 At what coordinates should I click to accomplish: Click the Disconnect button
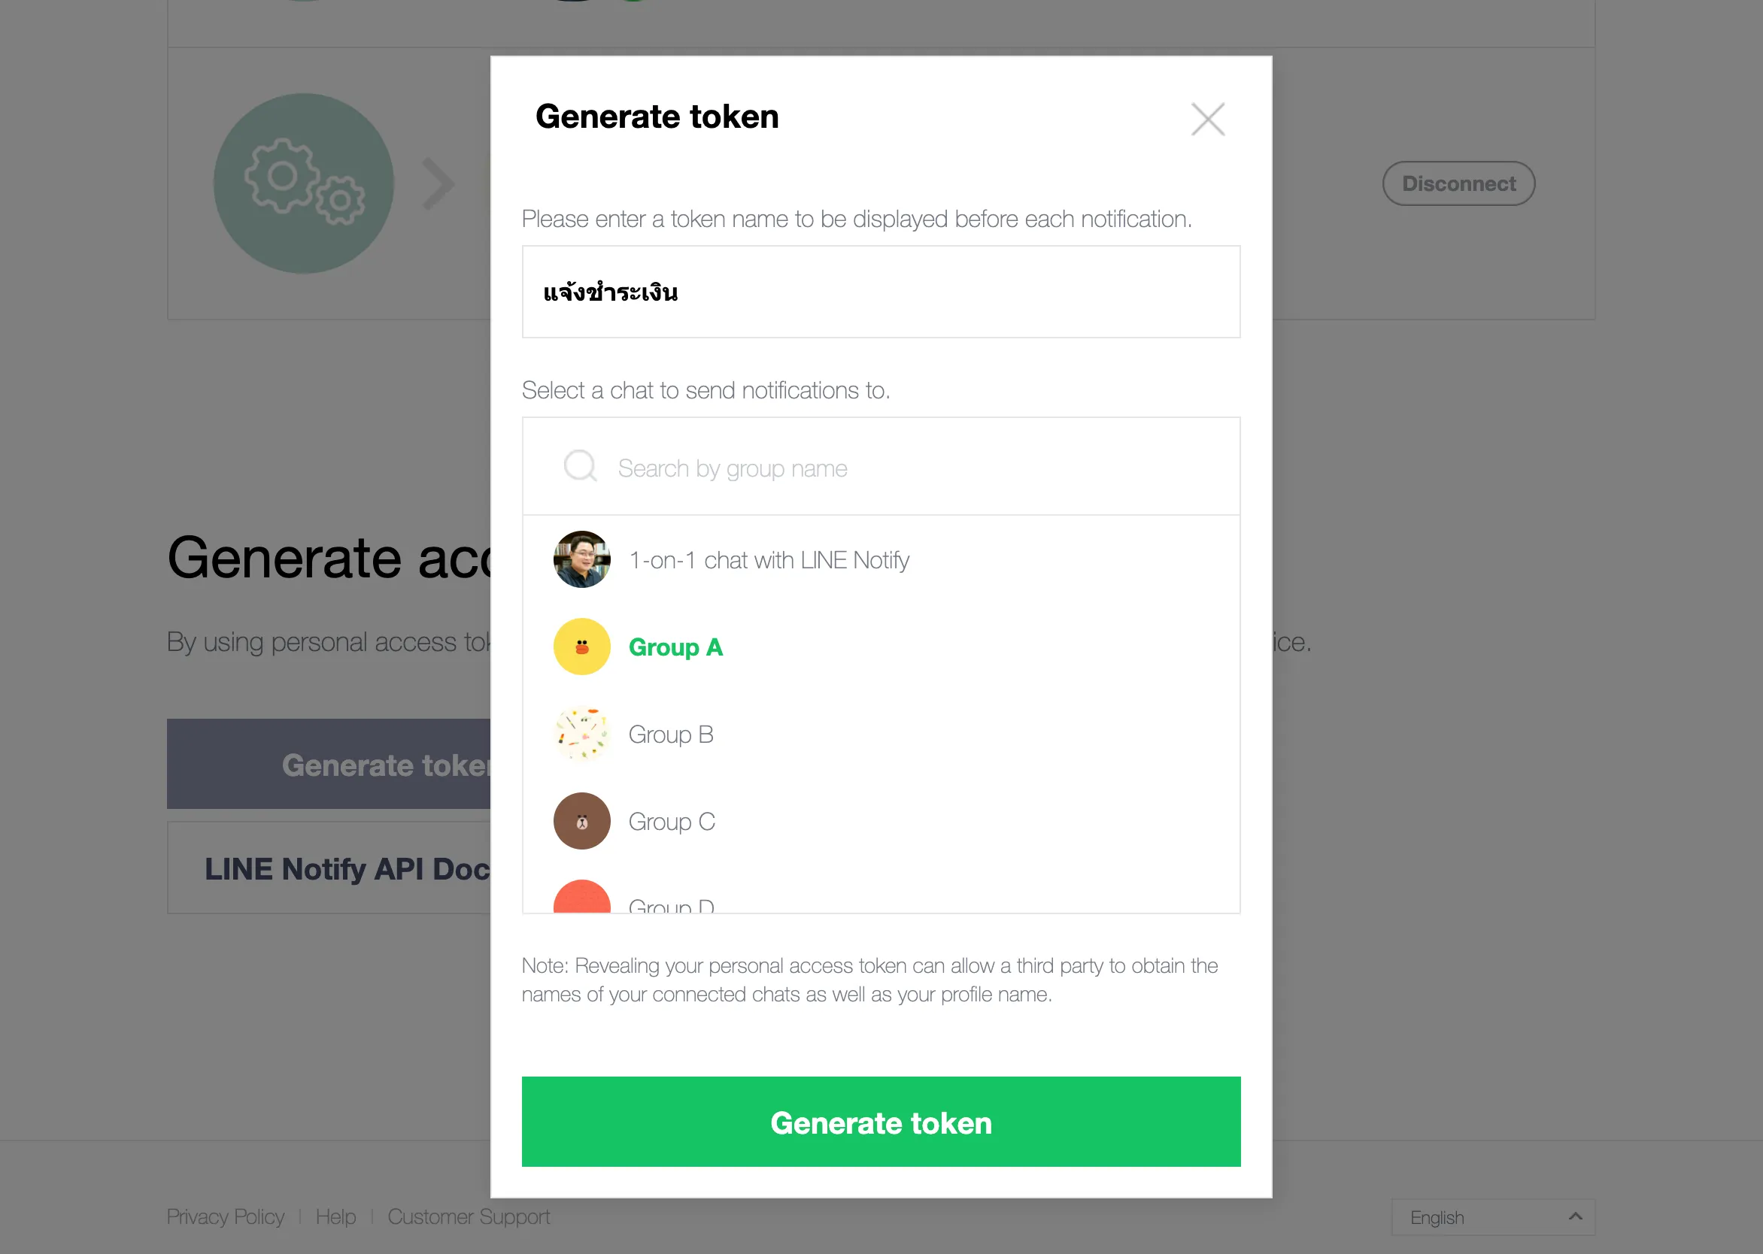(1458, 183)
